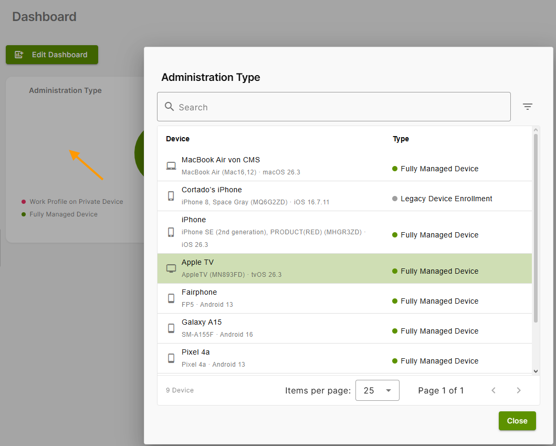Sort by the Device column header
This screenshot has height=446, width=556.
point(177,139)
